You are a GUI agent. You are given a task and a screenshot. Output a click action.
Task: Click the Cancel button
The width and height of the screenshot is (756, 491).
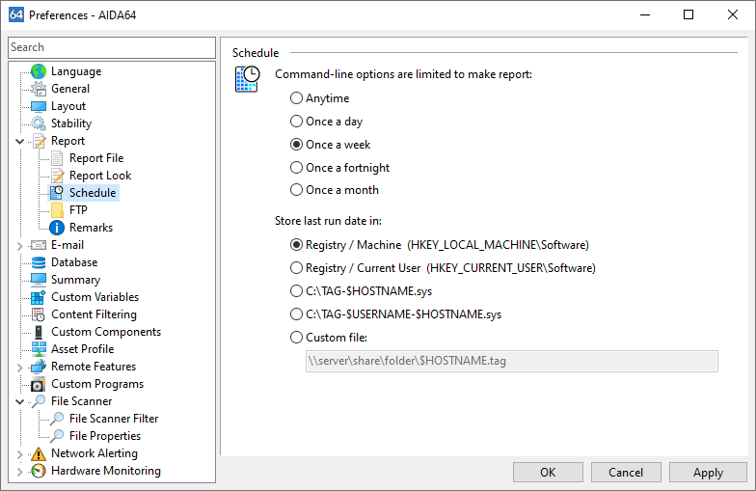pos(626,473)
